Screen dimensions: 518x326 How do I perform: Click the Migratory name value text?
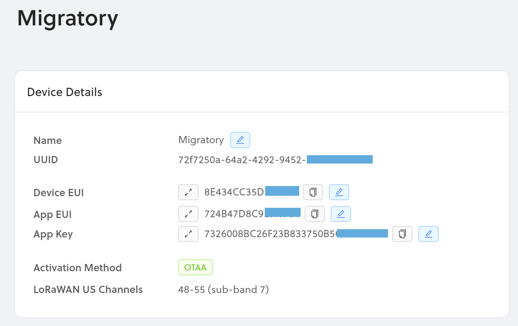tap(201, 140)
